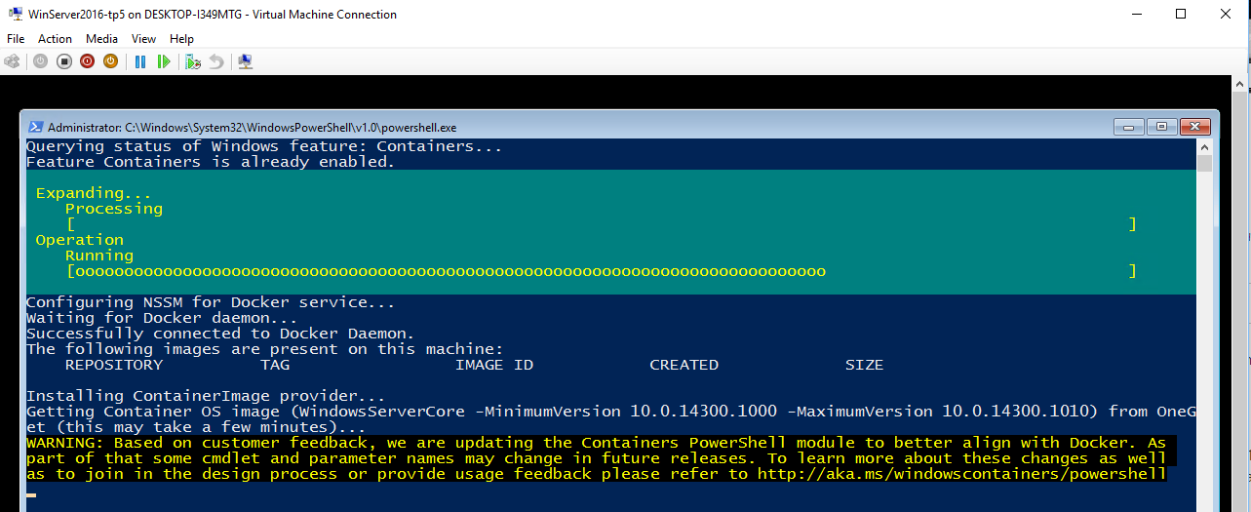The image size is (1251, 512).
Task: Click the PowerShell vertical scrollbar thumb
Action: (1204, 164)
